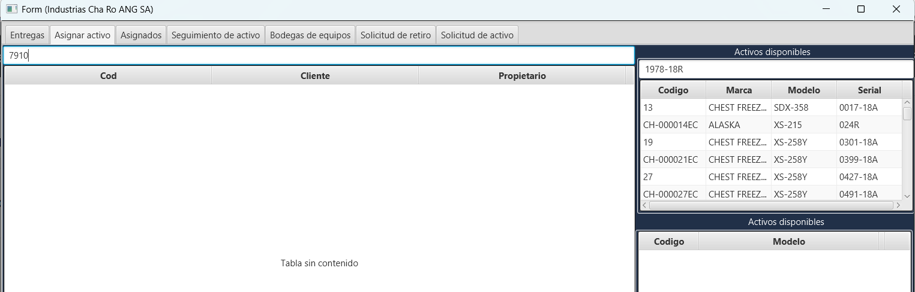Sort available assets by Marca column

pos(739,90)
